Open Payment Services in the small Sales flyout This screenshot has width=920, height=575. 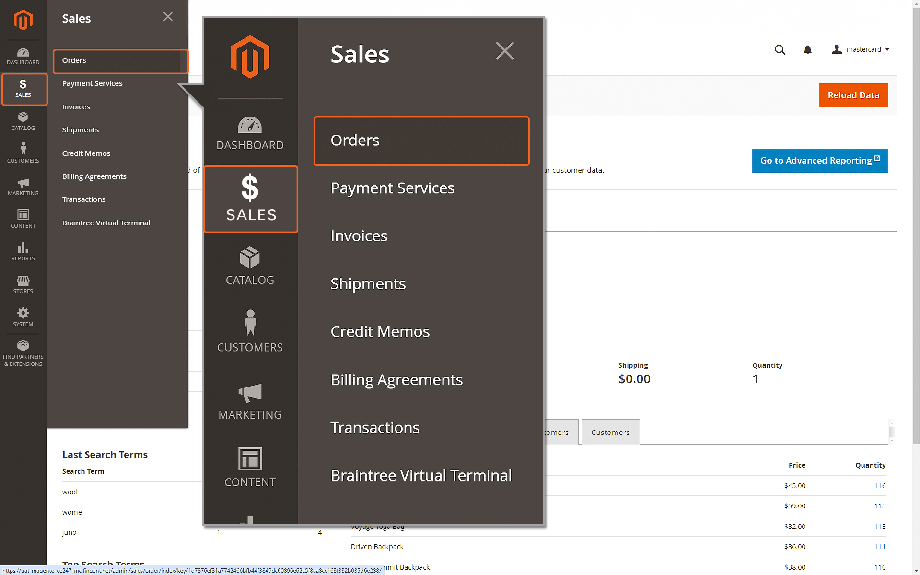coord(92,83)
